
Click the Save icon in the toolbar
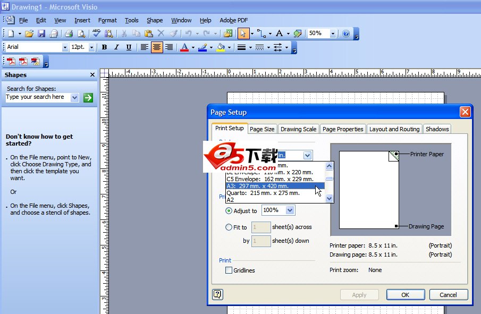point(41,33)
